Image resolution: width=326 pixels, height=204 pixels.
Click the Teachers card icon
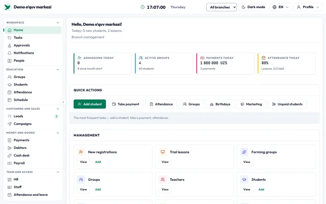[163, 180]
